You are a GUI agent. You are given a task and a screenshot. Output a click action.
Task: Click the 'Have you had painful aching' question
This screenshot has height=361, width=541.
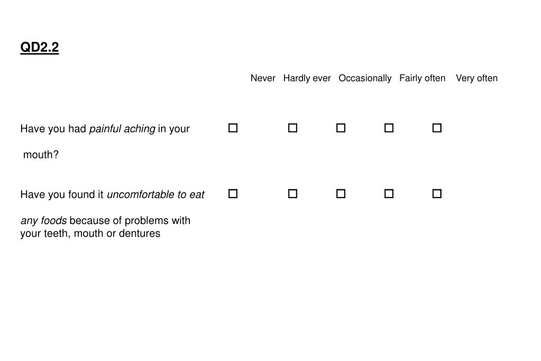(x=105, y=129)
